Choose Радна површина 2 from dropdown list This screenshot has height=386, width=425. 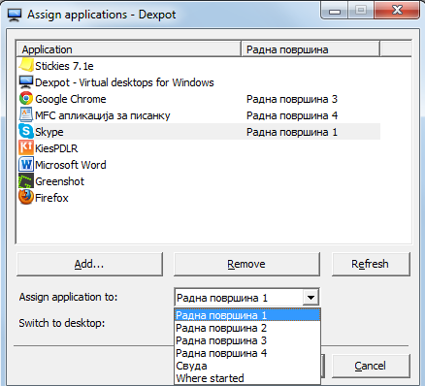[x=247, y=328]
